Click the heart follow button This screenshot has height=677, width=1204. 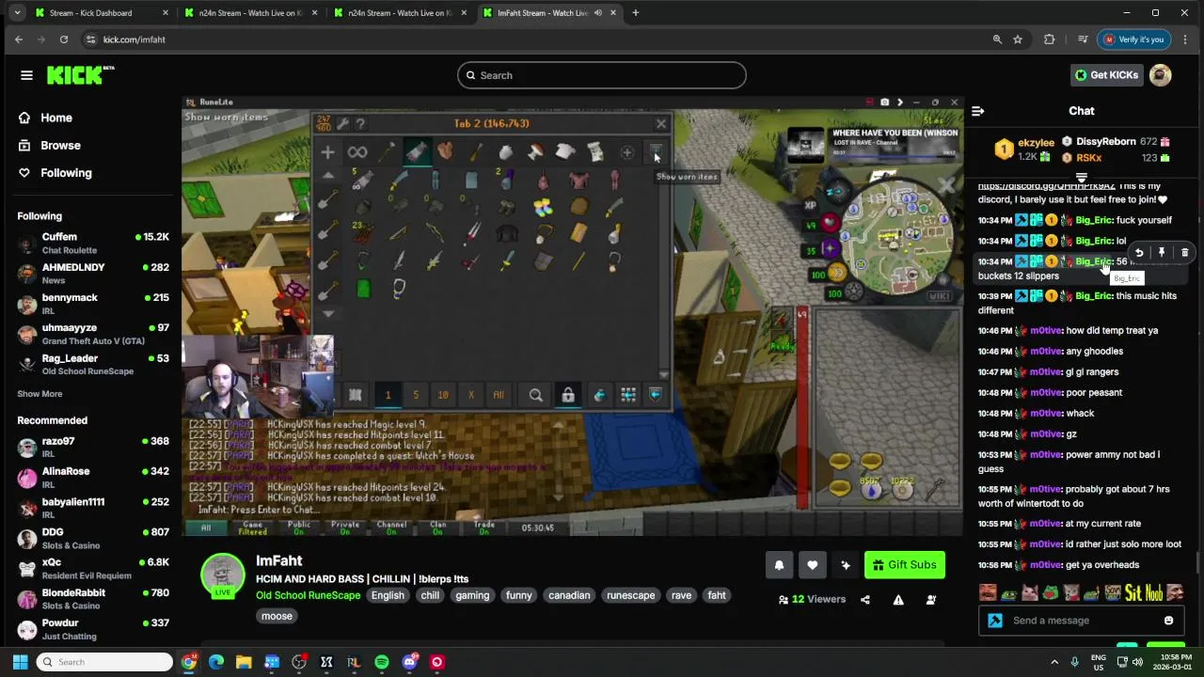(x=813, y=565)
